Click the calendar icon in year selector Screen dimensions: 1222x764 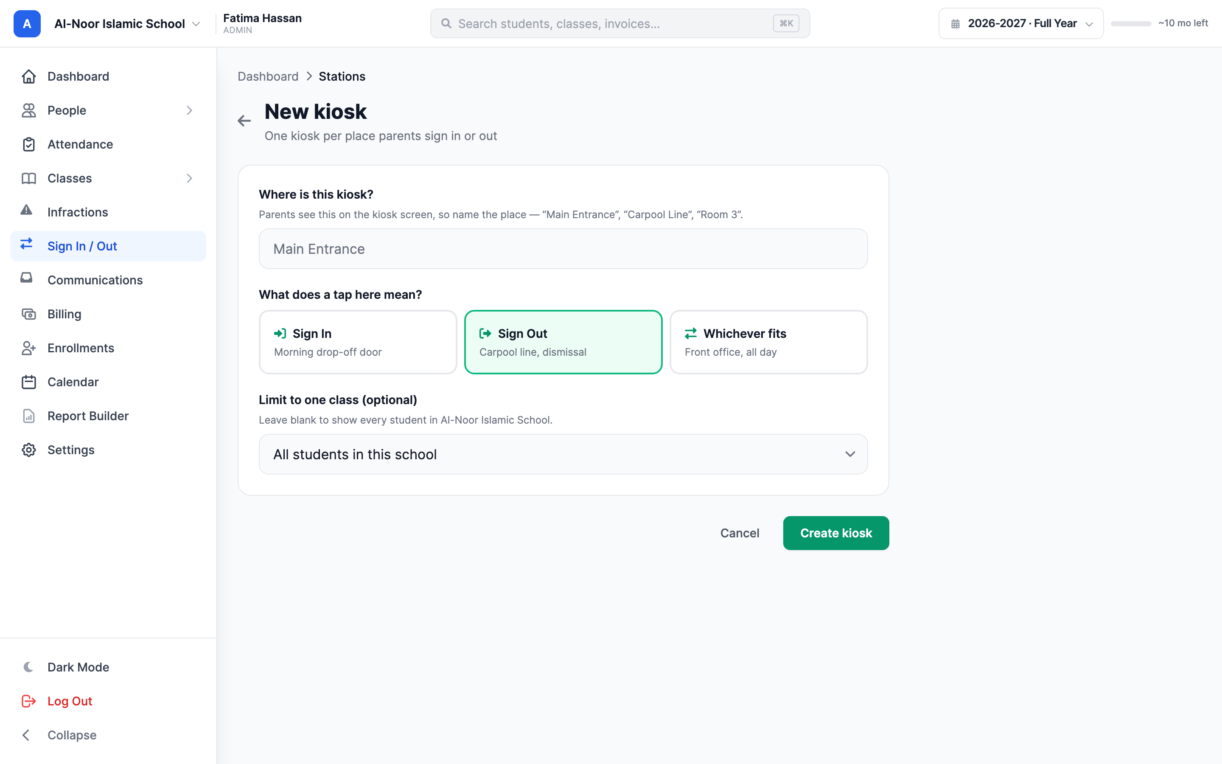click(956, 24)
